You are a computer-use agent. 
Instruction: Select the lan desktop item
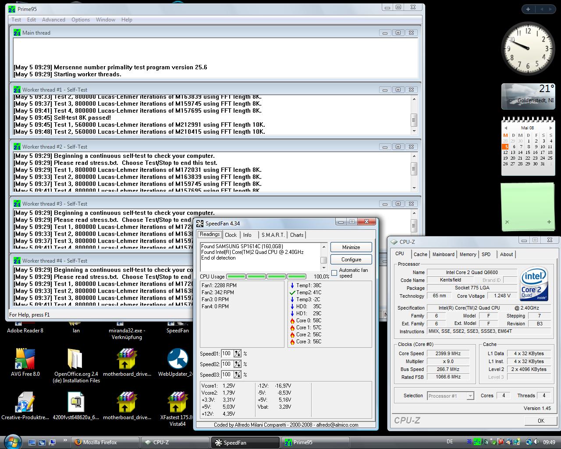[x=76, y=331]
